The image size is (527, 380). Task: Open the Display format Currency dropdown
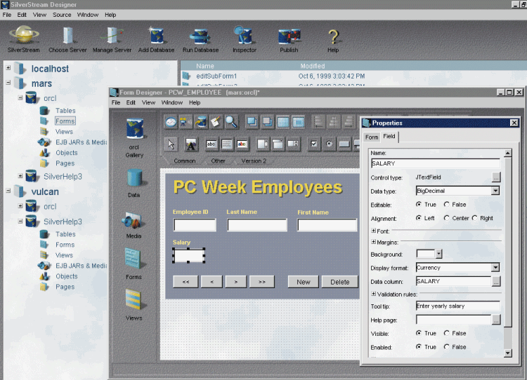495,268
